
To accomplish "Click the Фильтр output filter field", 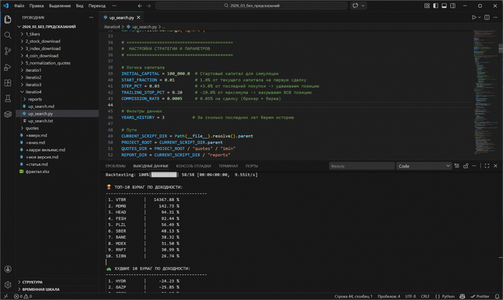I will point(361,166).
